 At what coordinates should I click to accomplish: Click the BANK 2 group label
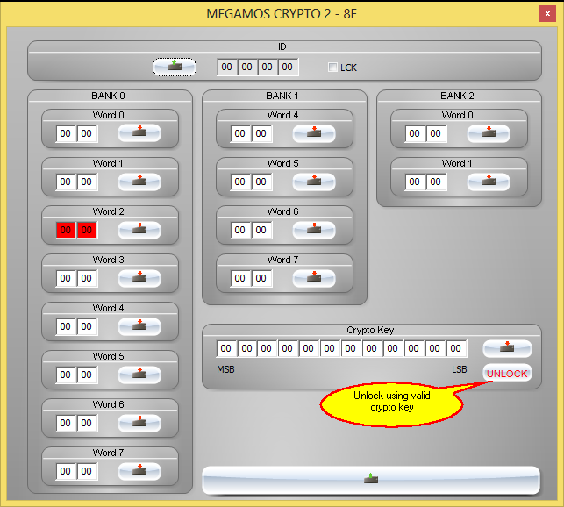pos(457,96)
